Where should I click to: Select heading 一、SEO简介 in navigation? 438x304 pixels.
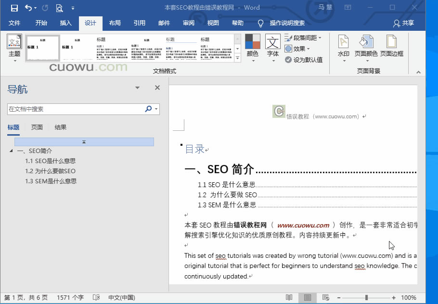tap(34, 151)
